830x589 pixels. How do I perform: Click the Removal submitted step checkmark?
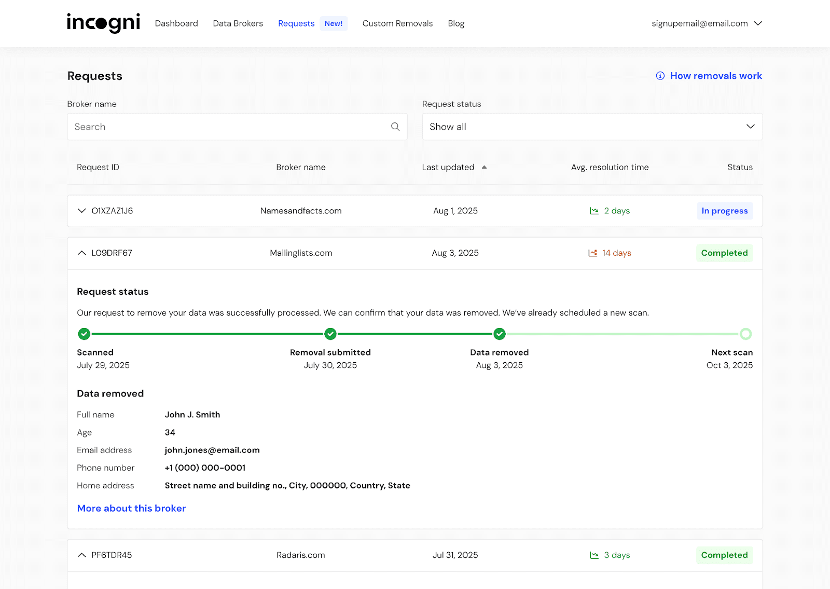(x=330, y=334)
